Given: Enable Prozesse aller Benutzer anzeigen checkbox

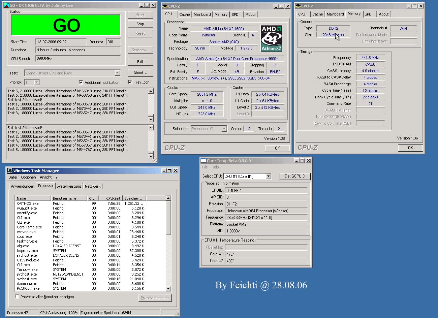Looking at the screenshot, I should (17, 297).
